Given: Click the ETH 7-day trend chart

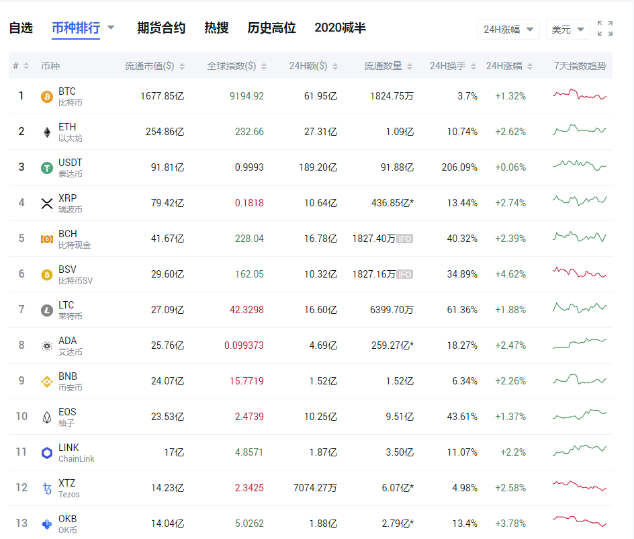Looking at the screenshot, I should (x=580, y=130).
